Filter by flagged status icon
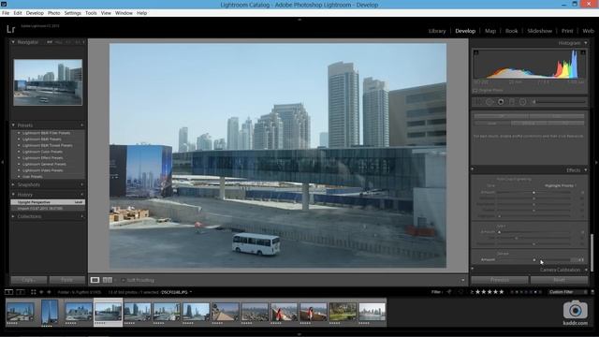Screen dimensions: 599x337 (x=449, y=292)
